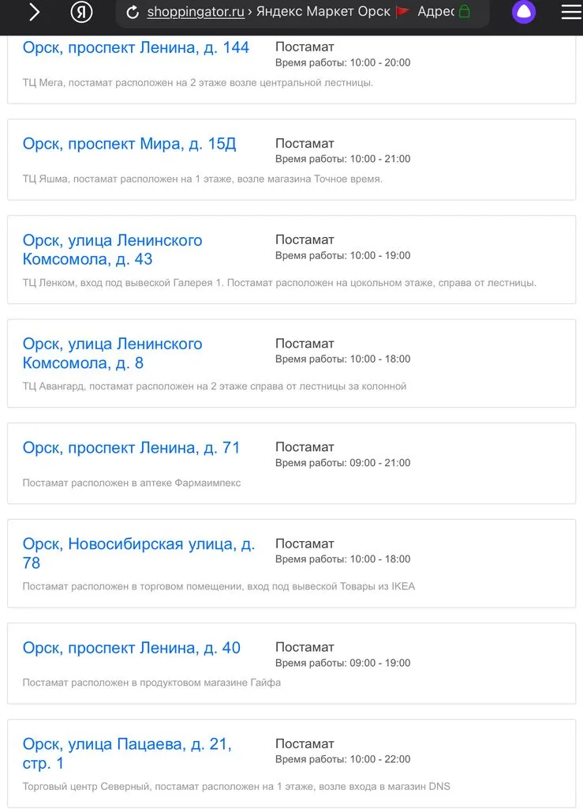Open the browser hamburger menu
This screenshot has height=809, width=583.
click(570, 12)
